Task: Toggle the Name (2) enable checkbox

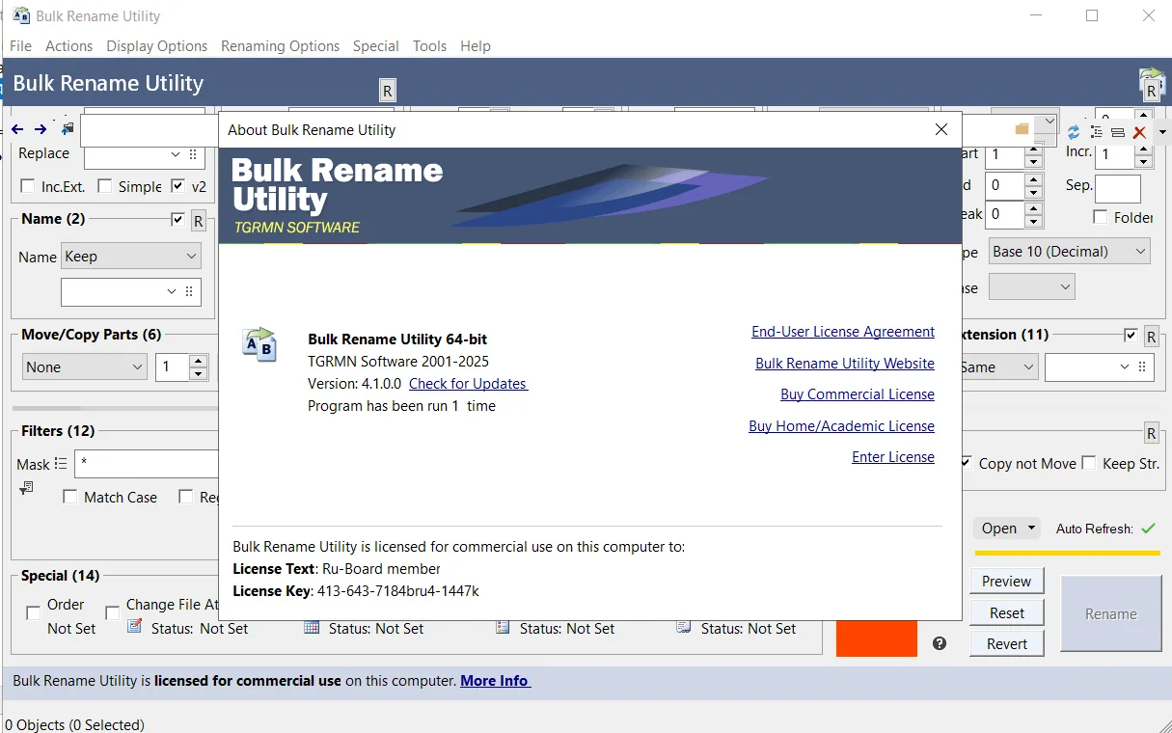Action: pyautogui.click(x=177, y=219)
